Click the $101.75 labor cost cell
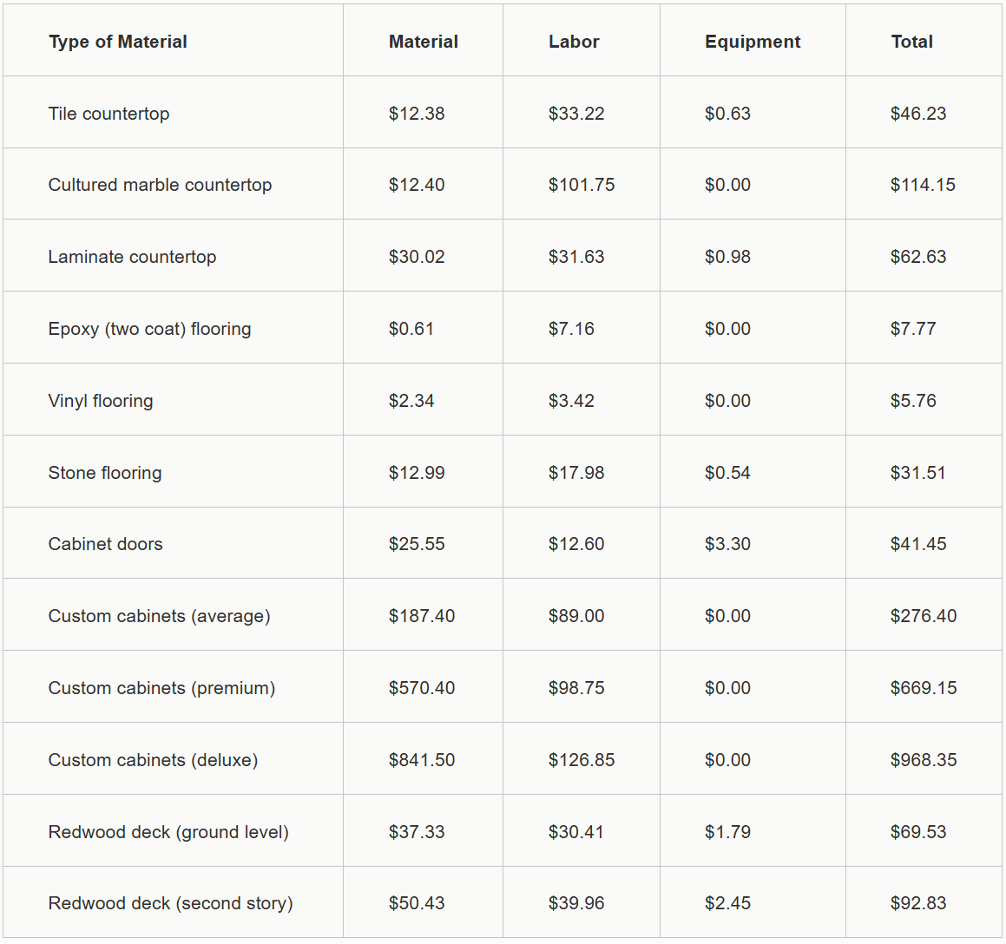1006x944 pixels. [x=582, y=185]
